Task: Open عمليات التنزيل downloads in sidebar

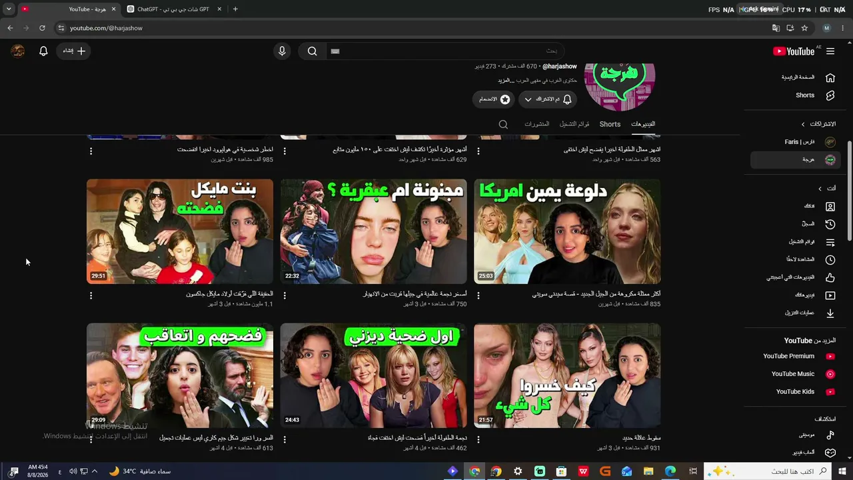Action: pyautogui.click(x=795, y=313)
